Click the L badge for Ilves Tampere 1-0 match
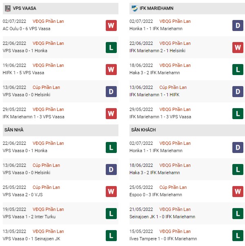The width and height of the screenshot is (245, 246). click(238, 235)
